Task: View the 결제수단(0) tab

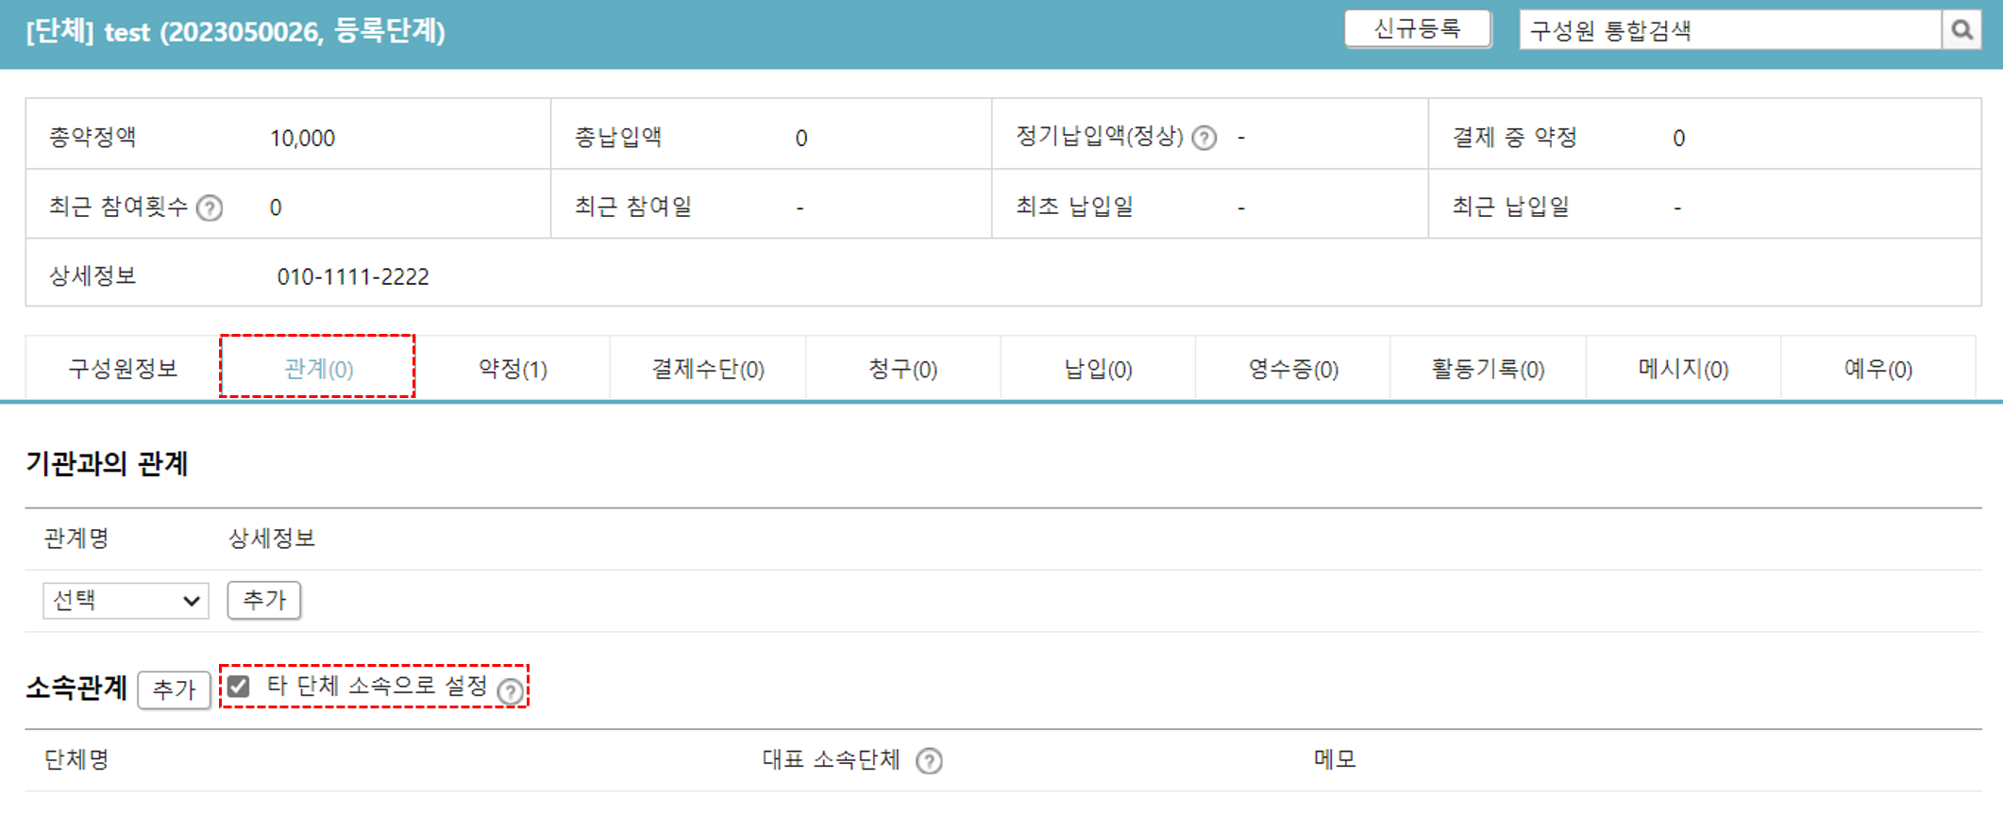Action: coord(707,369)
